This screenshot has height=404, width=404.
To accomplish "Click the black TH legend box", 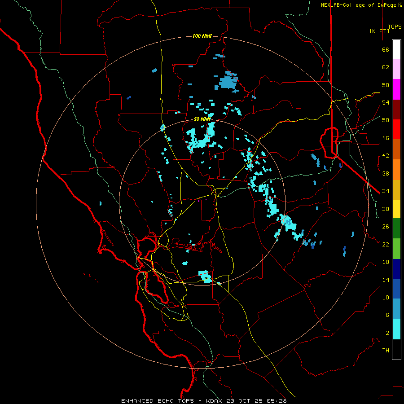I will click(x=396, y=349).
